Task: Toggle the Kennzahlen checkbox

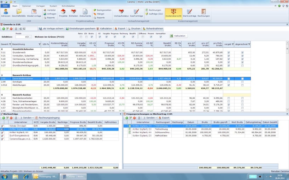Action: (x=161, y=36)
